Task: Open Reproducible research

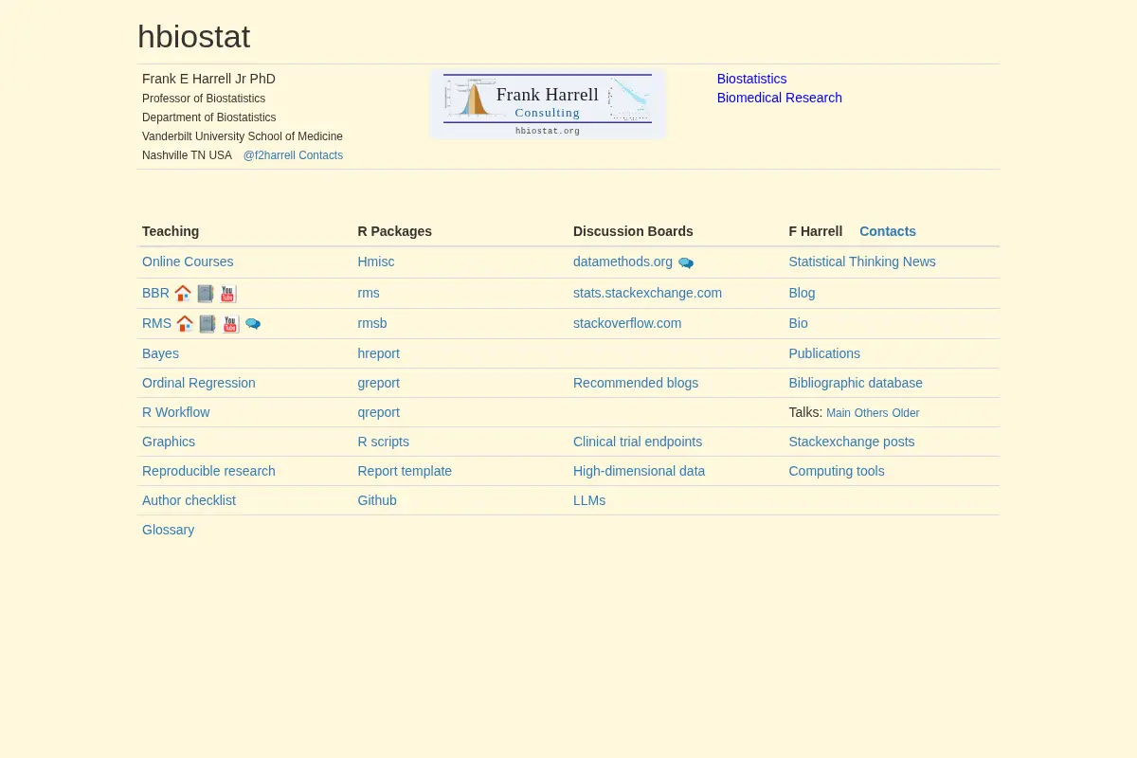Action: (208, 471)
